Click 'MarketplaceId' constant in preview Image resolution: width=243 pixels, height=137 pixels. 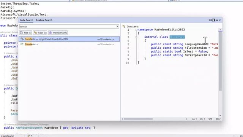(x=196, y=55)
